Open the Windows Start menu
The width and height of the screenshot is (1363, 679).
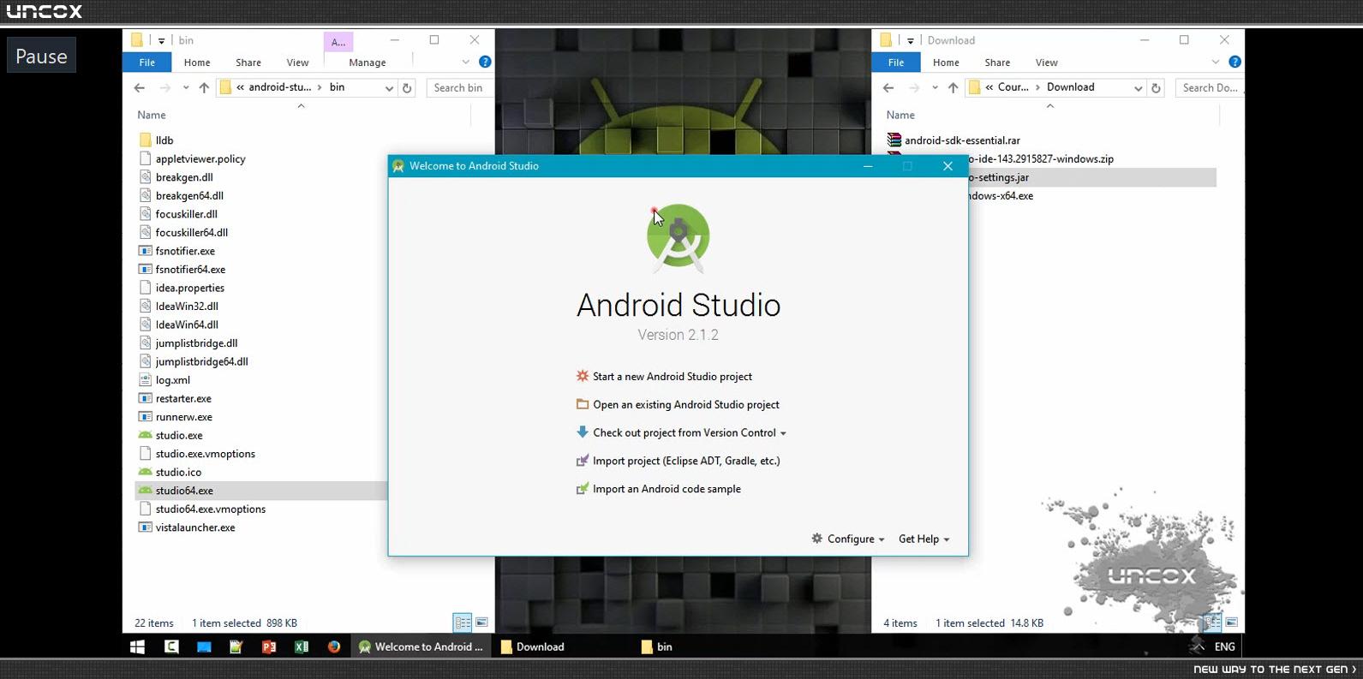tap(137, 647)
